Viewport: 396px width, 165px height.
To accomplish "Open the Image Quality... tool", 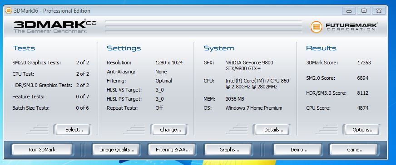I will pos(116,150).
